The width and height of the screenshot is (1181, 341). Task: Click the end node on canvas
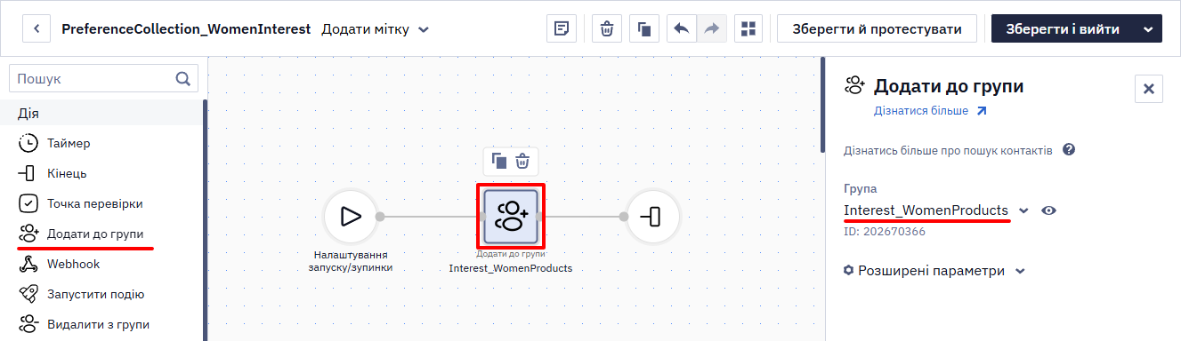pyautogui.click(x=653, y=216)
